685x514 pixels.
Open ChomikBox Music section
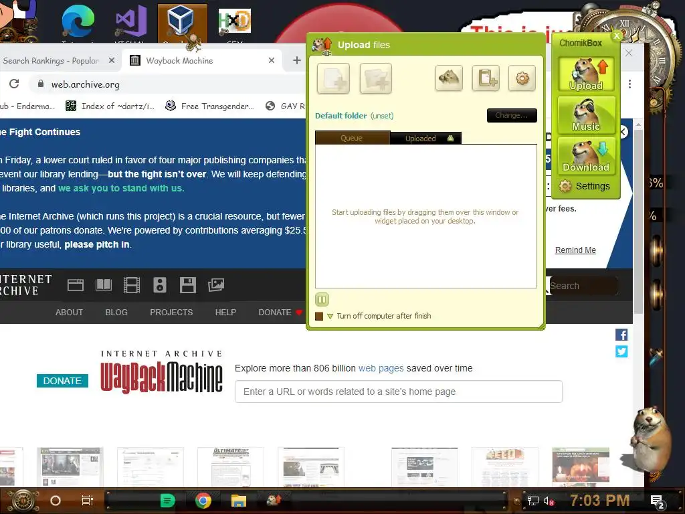(x=586, y=115)
